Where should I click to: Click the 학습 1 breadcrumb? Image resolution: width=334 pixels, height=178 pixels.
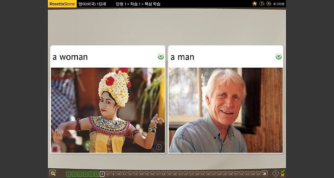click(x=135, y=4)
